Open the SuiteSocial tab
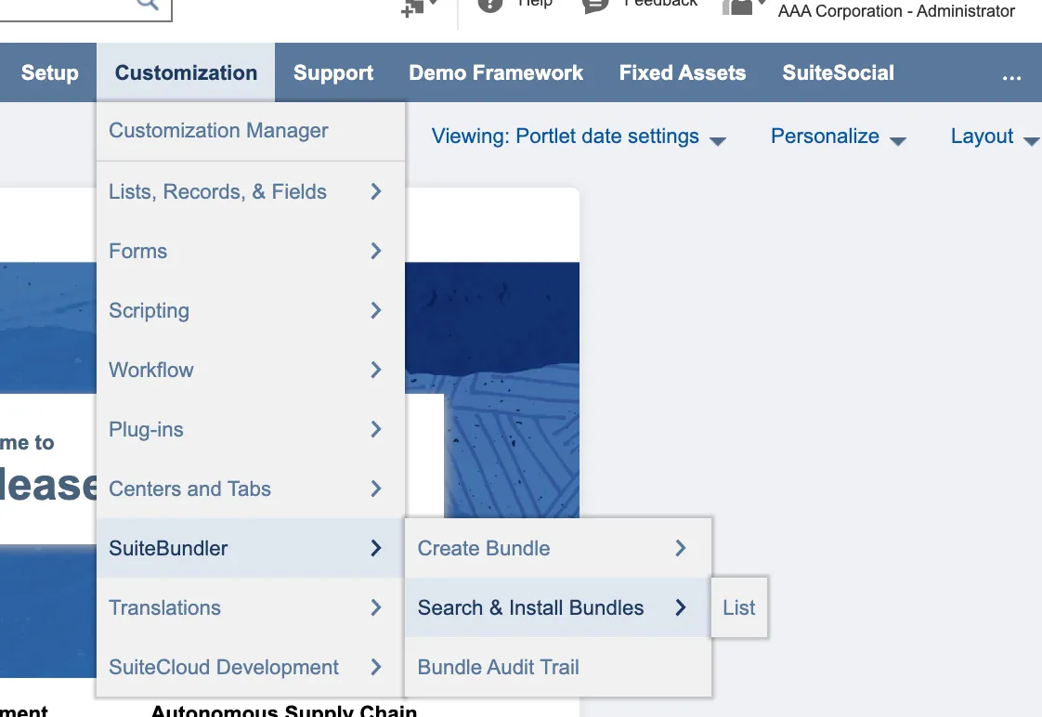The height and width of the screenshot is (717, 1042). [838, 73]
